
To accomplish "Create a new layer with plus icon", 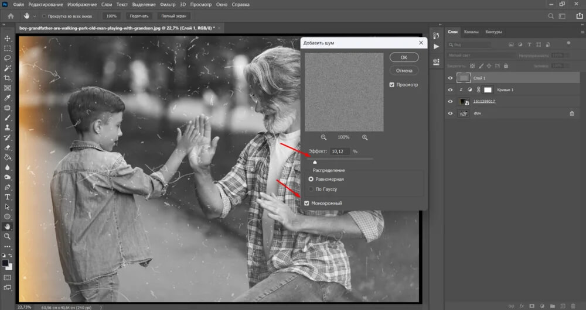I will 562,306.
